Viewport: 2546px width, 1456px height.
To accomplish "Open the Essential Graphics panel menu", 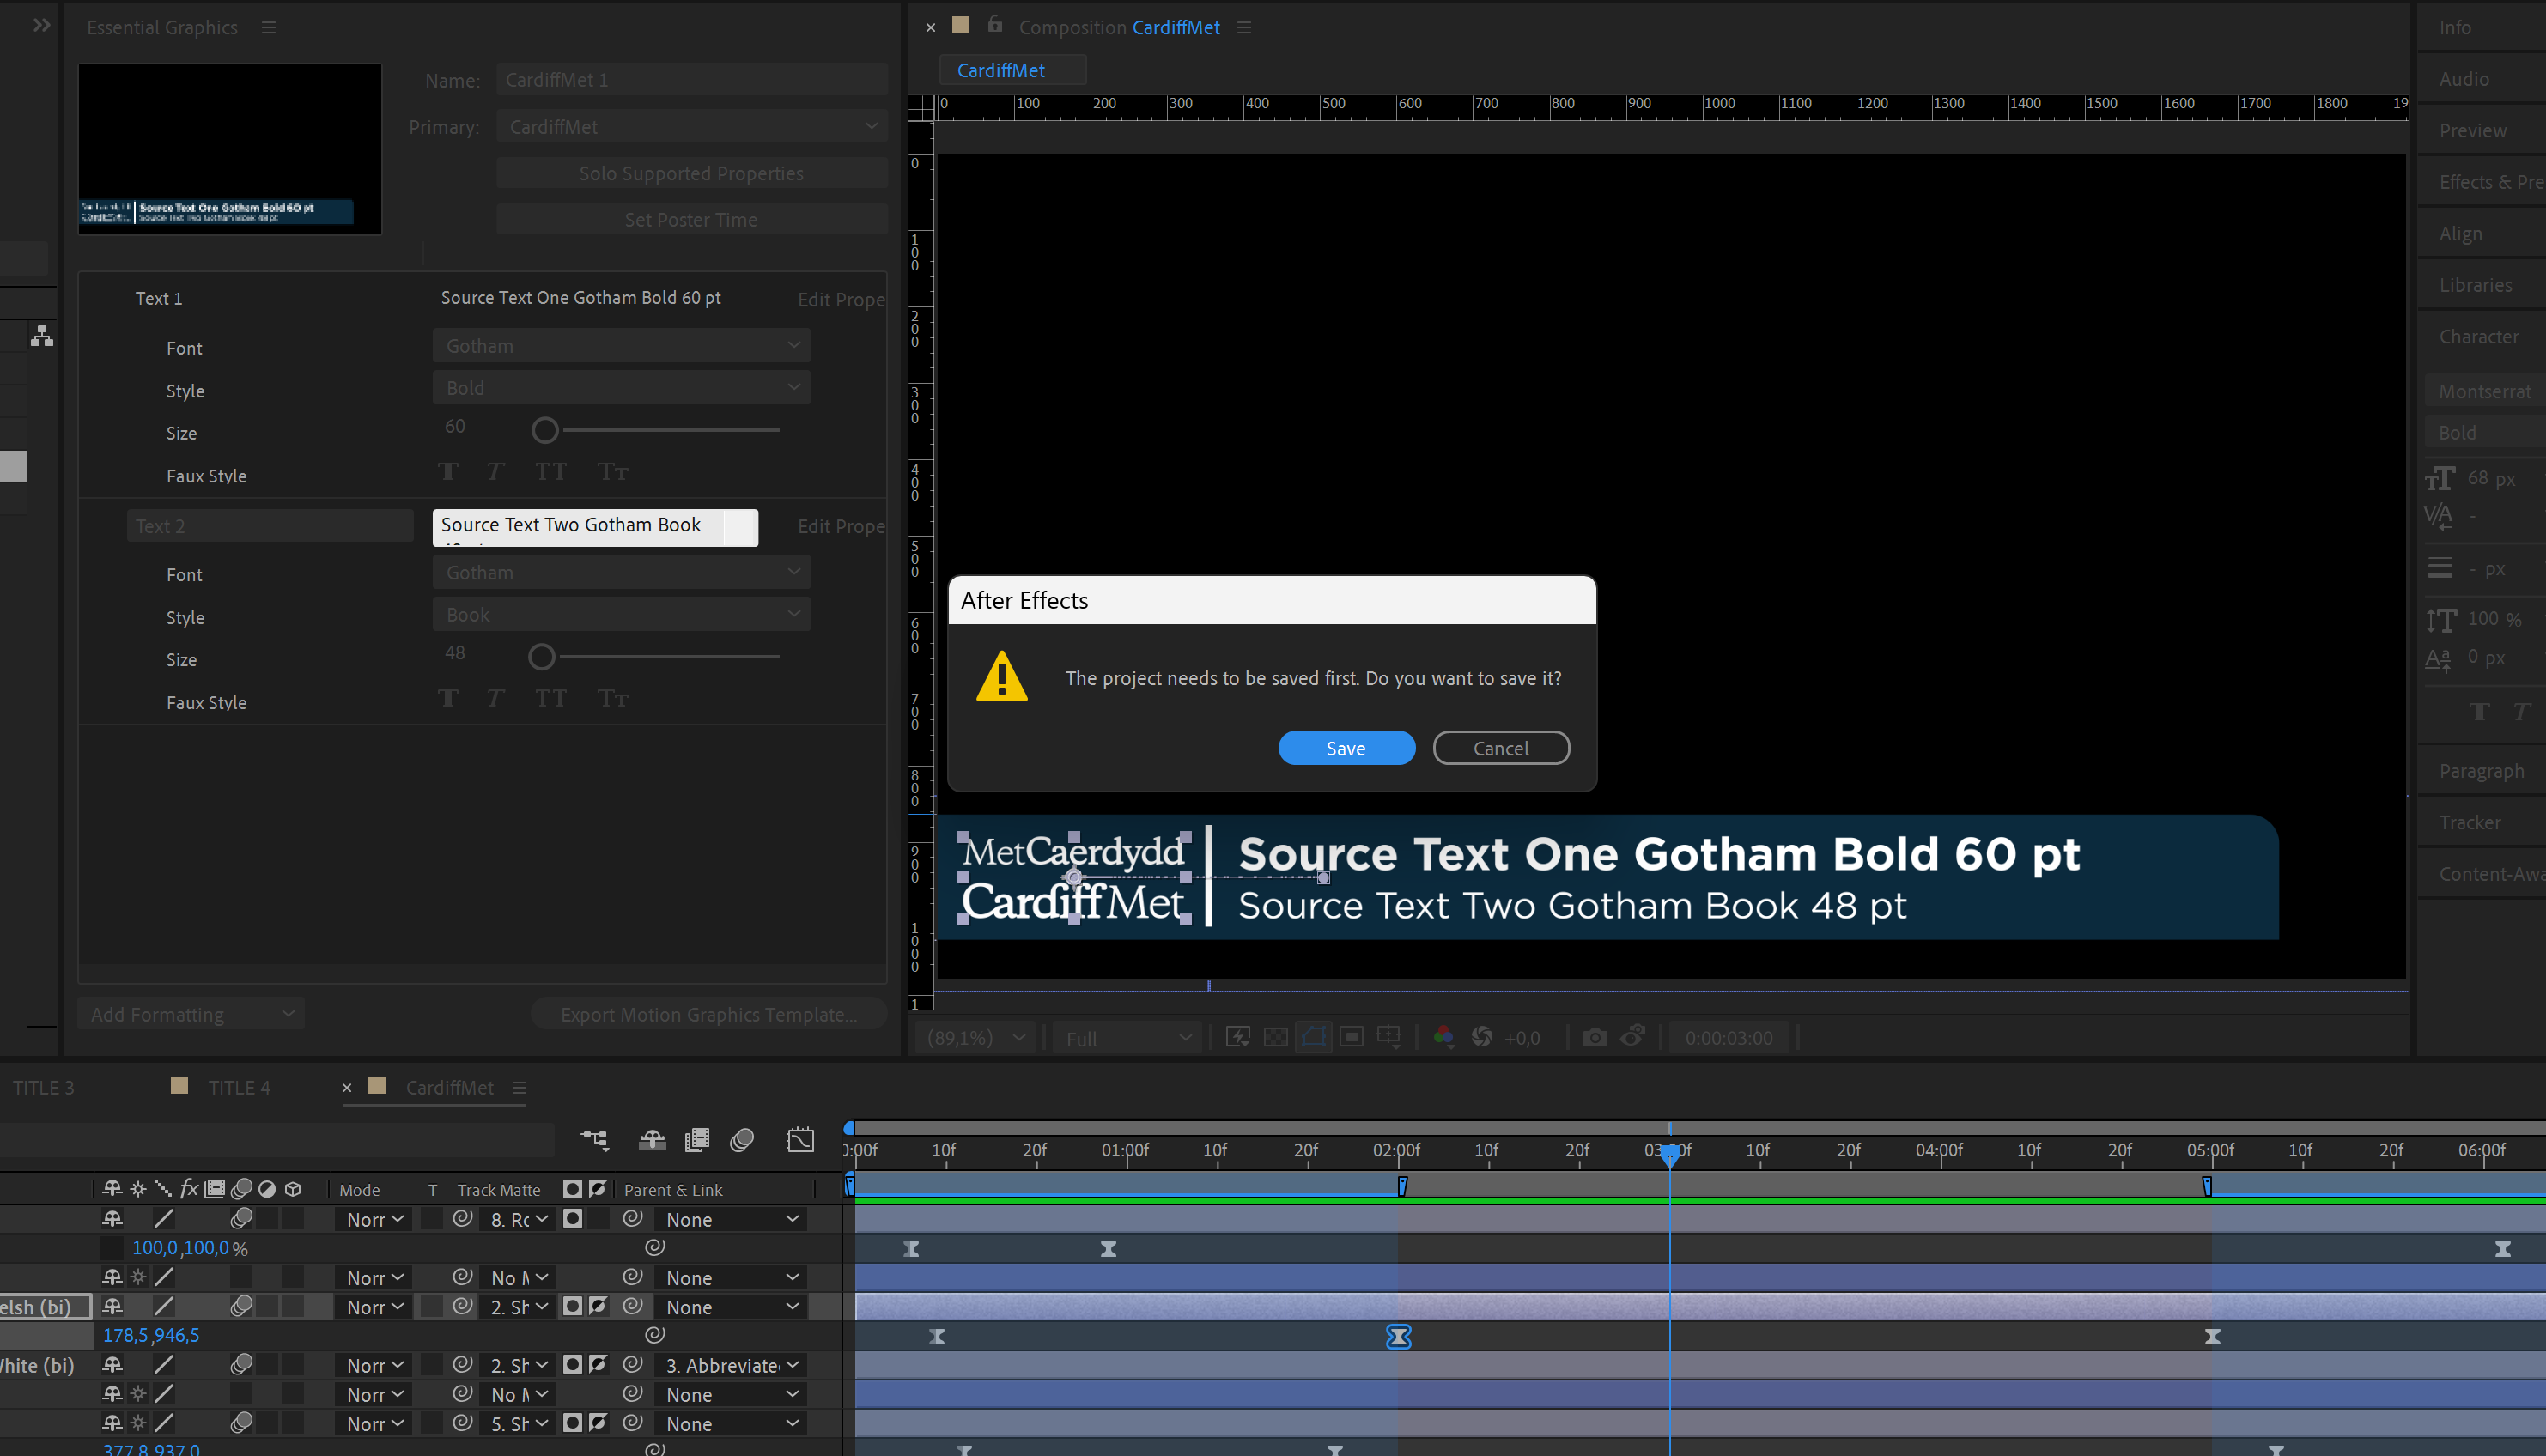I will coord(268,27).
